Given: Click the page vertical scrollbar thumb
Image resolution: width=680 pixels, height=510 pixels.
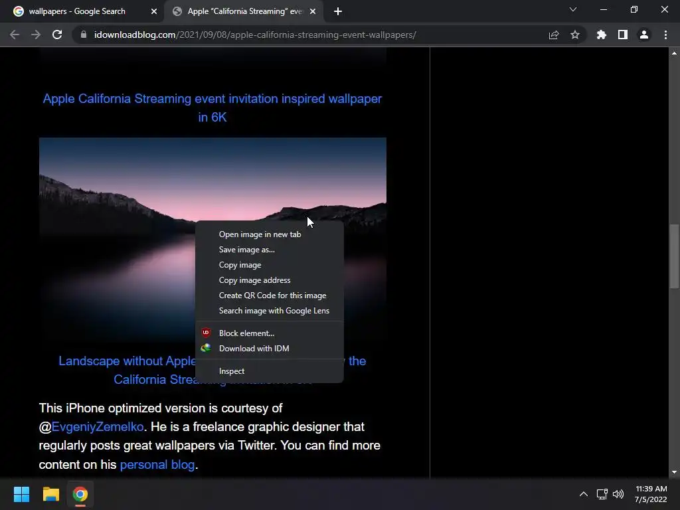Looking at the screenshot, I should coord(673,256).
